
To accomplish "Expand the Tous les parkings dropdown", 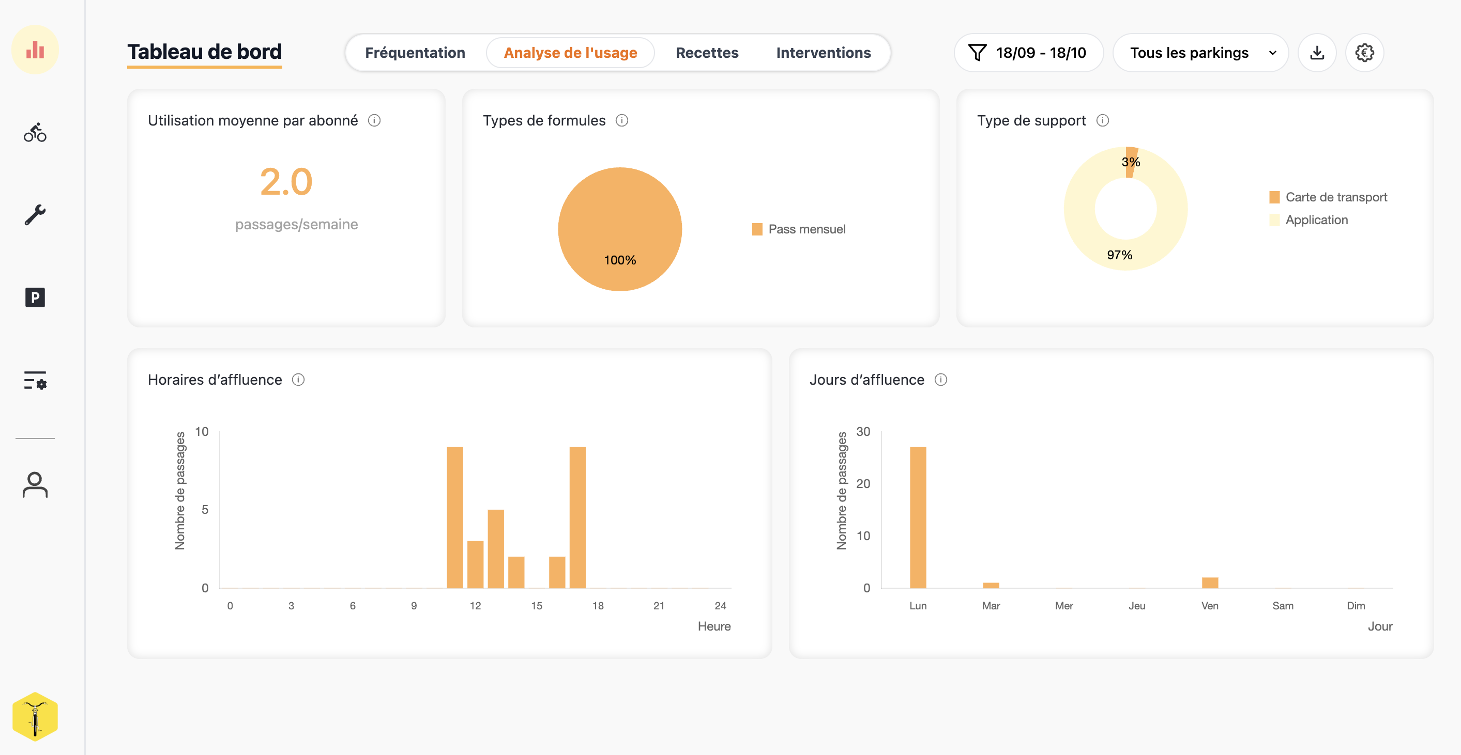I will 1200,53.
